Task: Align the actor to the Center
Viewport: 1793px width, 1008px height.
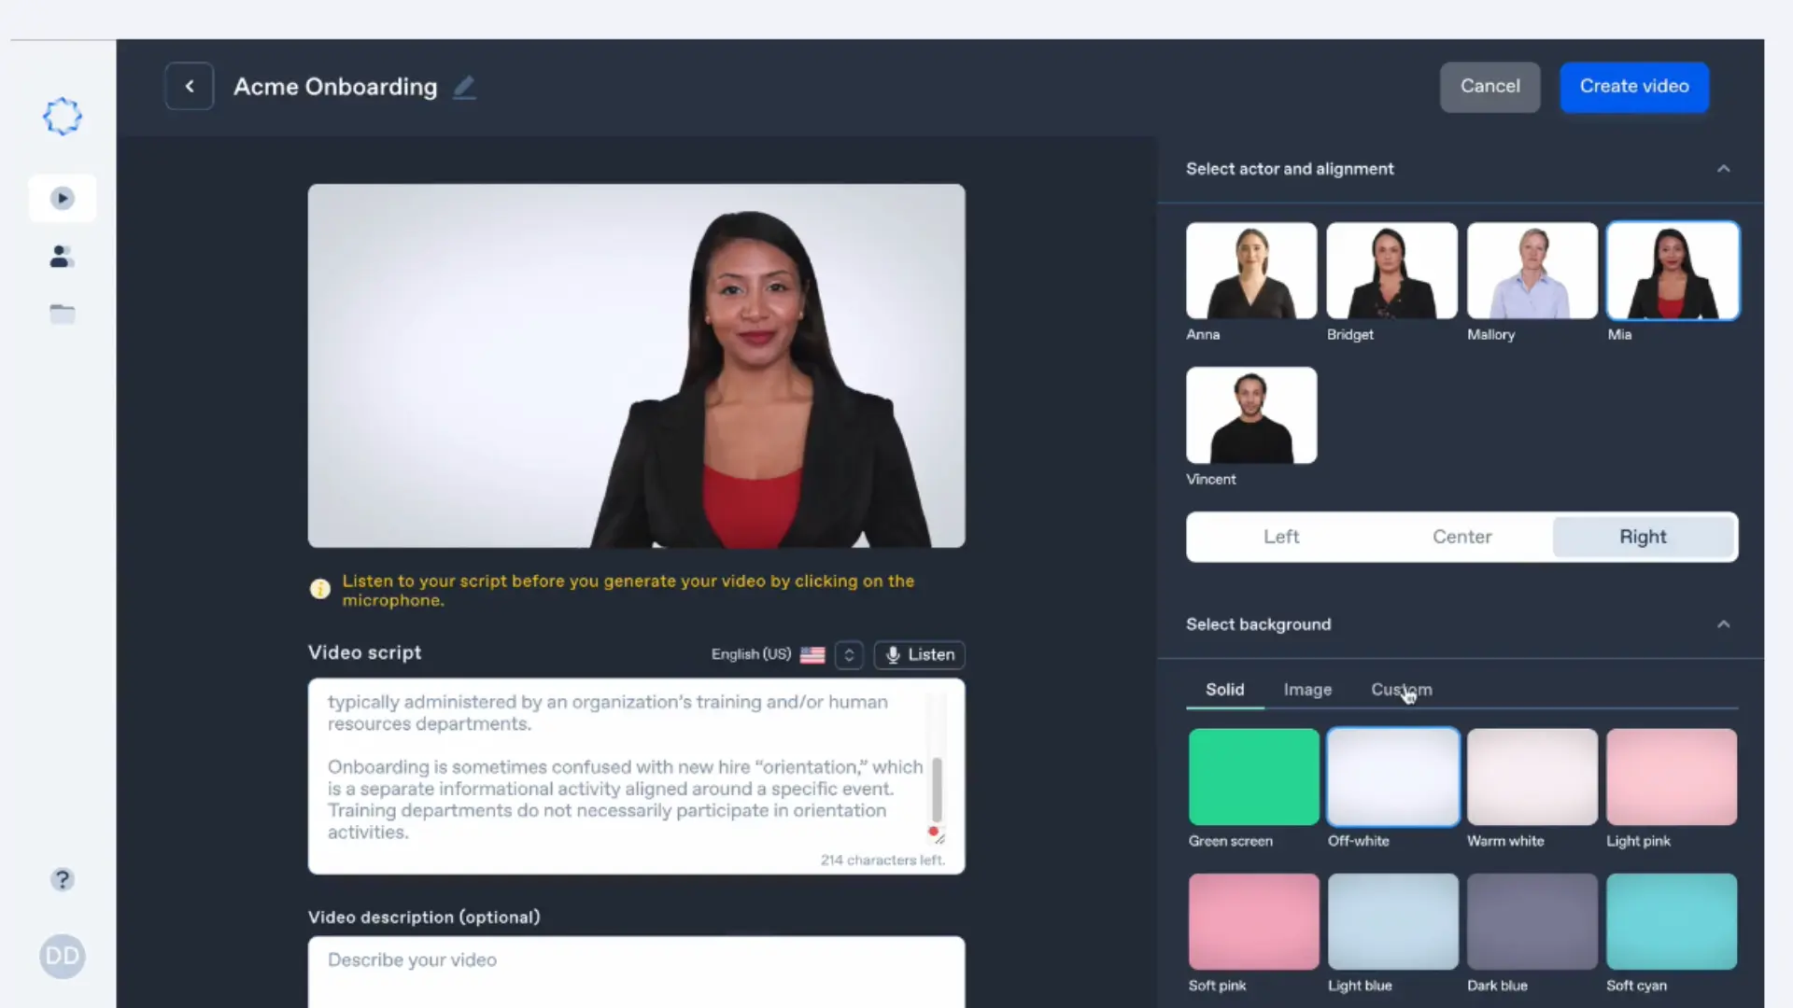Action: click(1462, 537)
